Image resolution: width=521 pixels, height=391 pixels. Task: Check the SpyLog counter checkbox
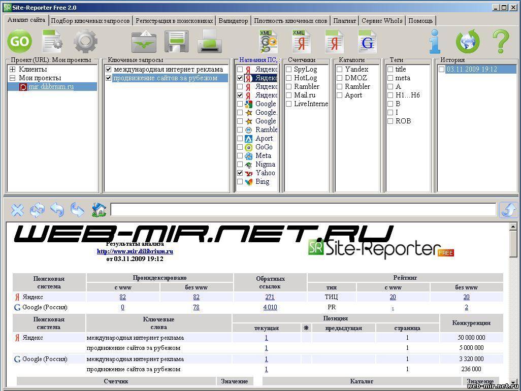[x=289, y=70]
